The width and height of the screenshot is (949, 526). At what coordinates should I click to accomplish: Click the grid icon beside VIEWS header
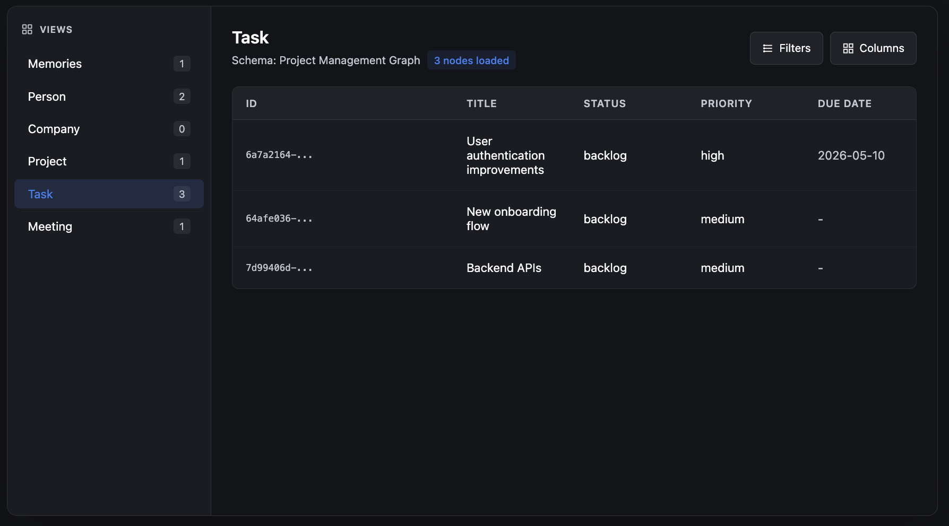click(x=27, y=30)
